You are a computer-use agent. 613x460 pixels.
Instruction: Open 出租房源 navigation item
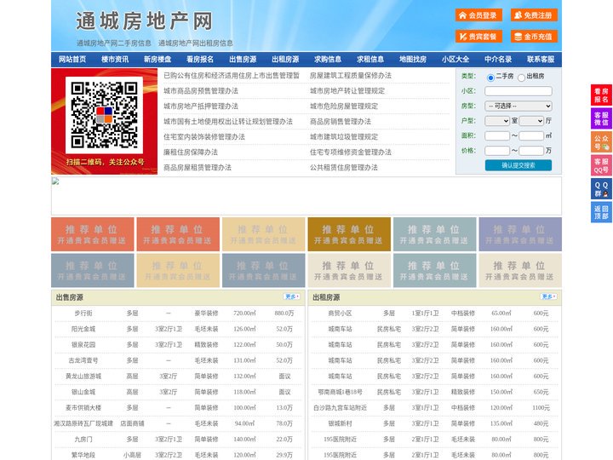[x=285, y=60]
